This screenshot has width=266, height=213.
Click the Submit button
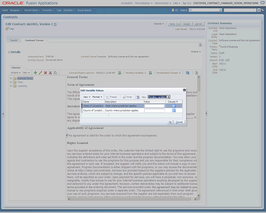coord(187,24)
